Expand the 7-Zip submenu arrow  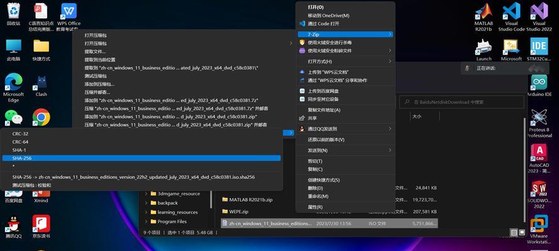(x=390, y=34)
